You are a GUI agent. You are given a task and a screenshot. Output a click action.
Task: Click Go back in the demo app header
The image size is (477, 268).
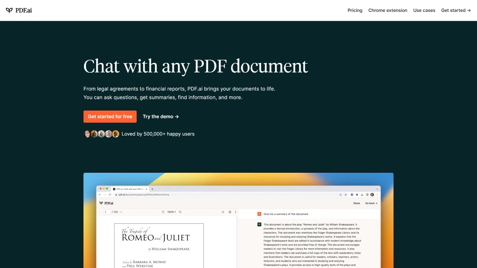coord(371,203)
